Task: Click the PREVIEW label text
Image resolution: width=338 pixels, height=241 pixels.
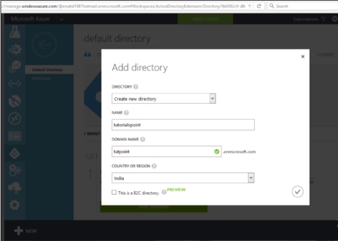Action: click(176, 189)
